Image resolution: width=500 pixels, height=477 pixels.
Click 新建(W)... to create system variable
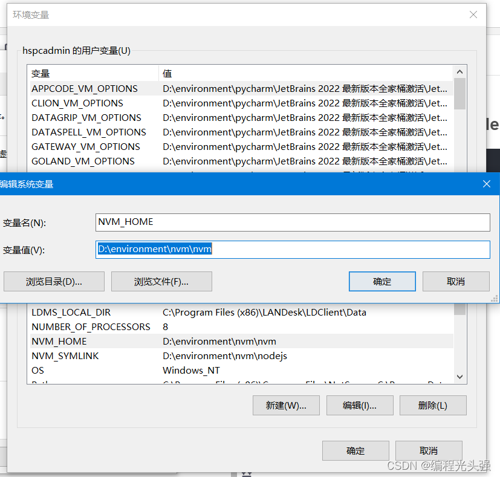pyautogui.click(x=286, y=405)
